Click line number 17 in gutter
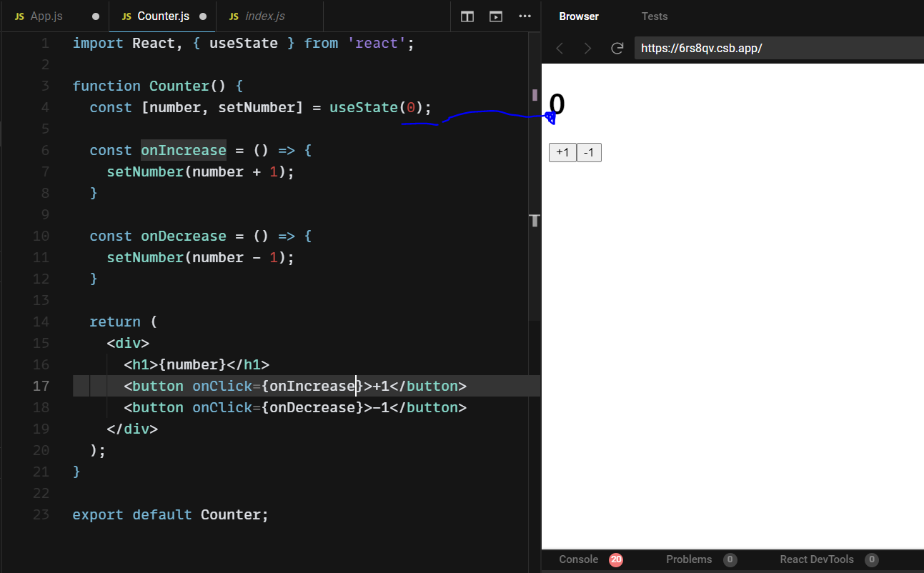Image resolution: width=924 pixels, height=573 pixels. [41, 386]
